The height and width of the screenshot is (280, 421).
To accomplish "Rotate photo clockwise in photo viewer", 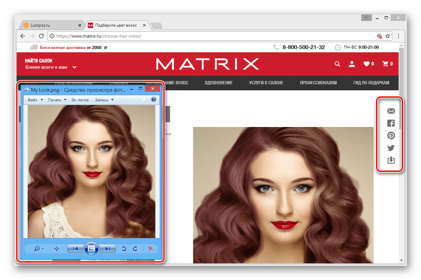I will click(135, 249).
